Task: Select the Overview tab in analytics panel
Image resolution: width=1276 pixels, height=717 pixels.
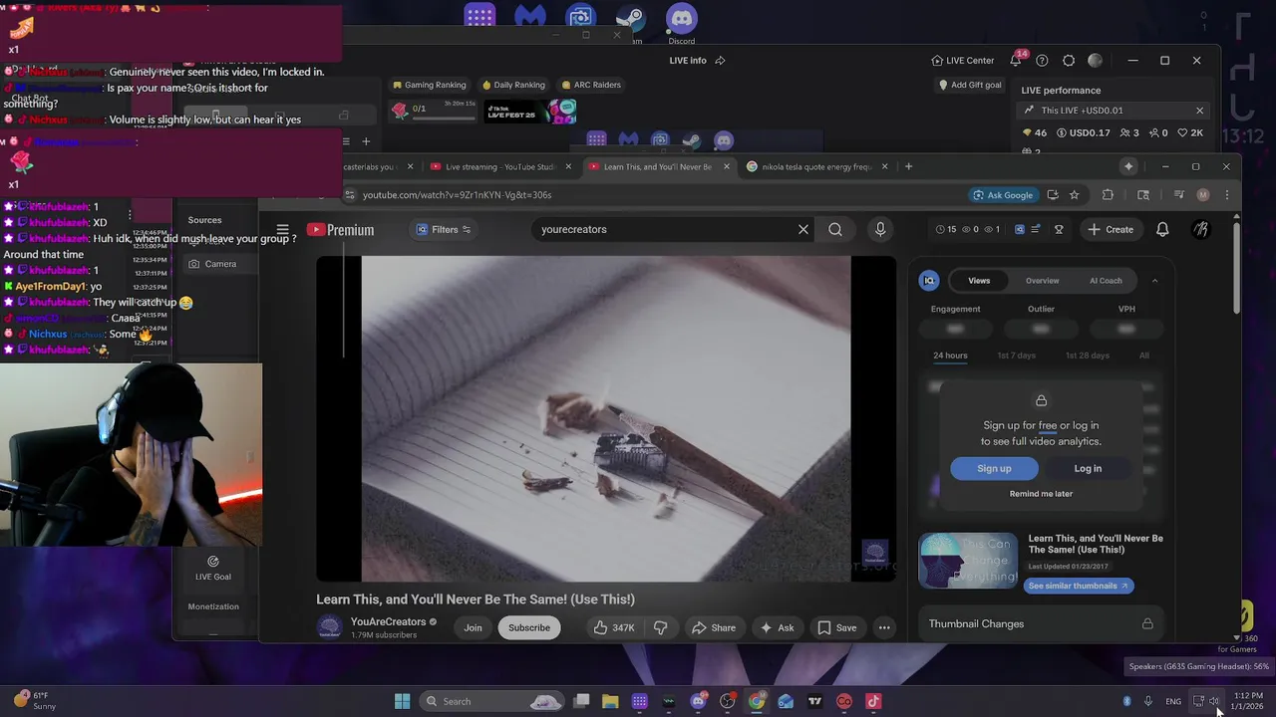Action: click(x=1043, y=281)
